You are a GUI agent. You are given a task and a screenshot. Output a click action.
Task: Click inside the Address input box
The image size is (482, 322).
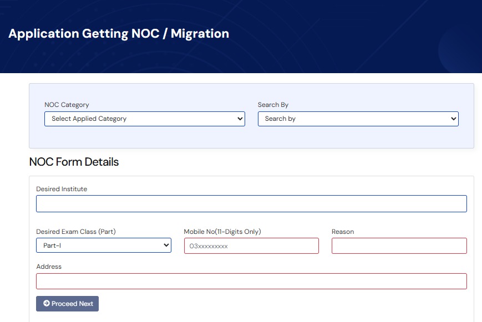click(251, 281)
